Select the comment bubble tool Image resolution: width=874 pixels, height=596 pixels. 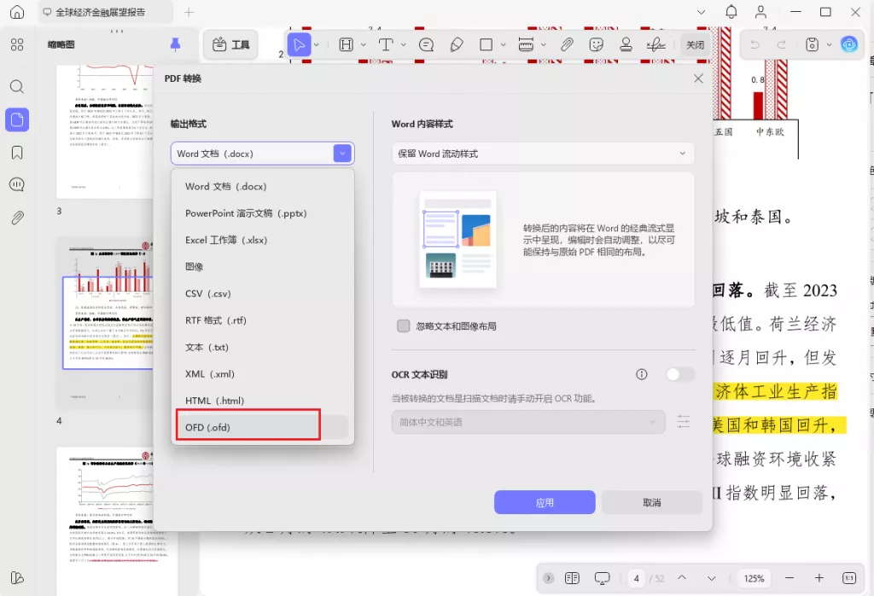pos(426,44)
